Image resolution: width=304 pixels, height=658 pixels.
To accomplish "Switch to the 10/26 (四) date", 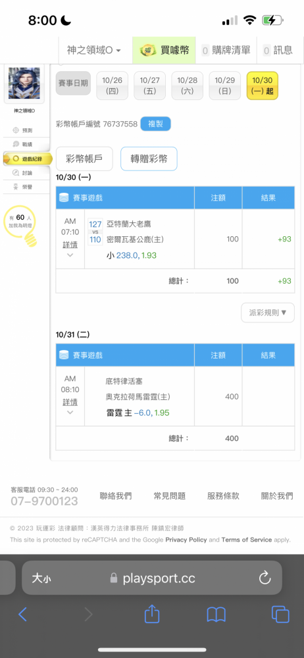I will tap(112, 86).
